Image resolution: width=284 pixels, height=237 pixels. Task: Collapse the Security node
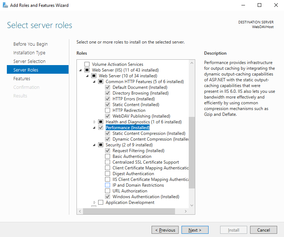coord(94,145)
